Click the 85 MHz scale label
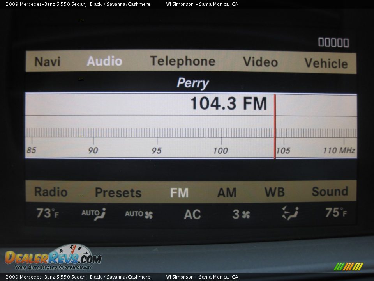The width and height of the screenshot is (374, 281). pos(32,150)
